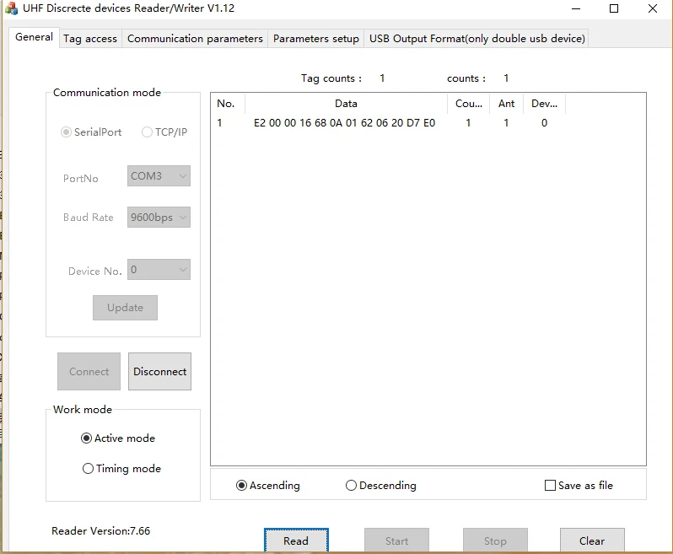Click the counts : label

(466, 78)
